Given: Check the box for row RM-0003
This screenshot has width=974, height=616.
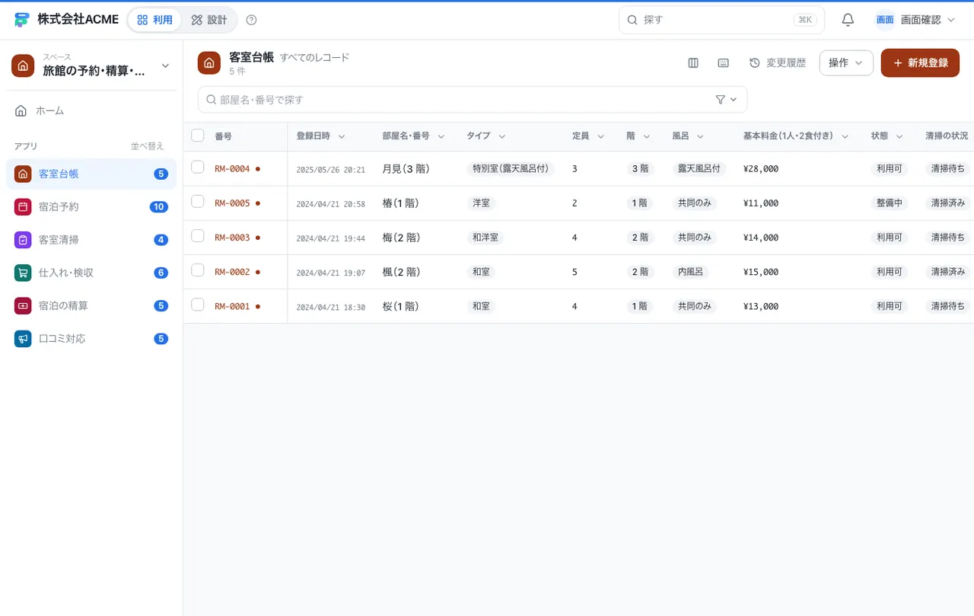Looking at the screenshot, I should point(198,236).
